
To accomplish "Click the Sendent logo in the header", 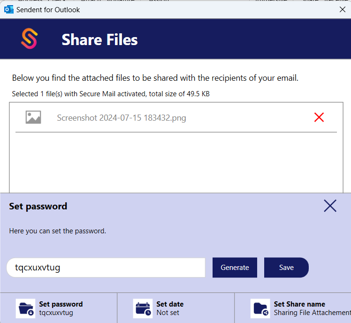I will coord(29,39).
